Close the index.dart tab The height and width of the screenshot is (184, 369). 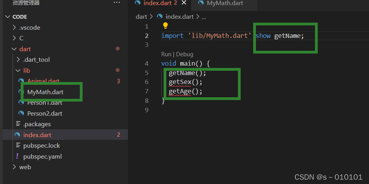(x=184, y=3)
